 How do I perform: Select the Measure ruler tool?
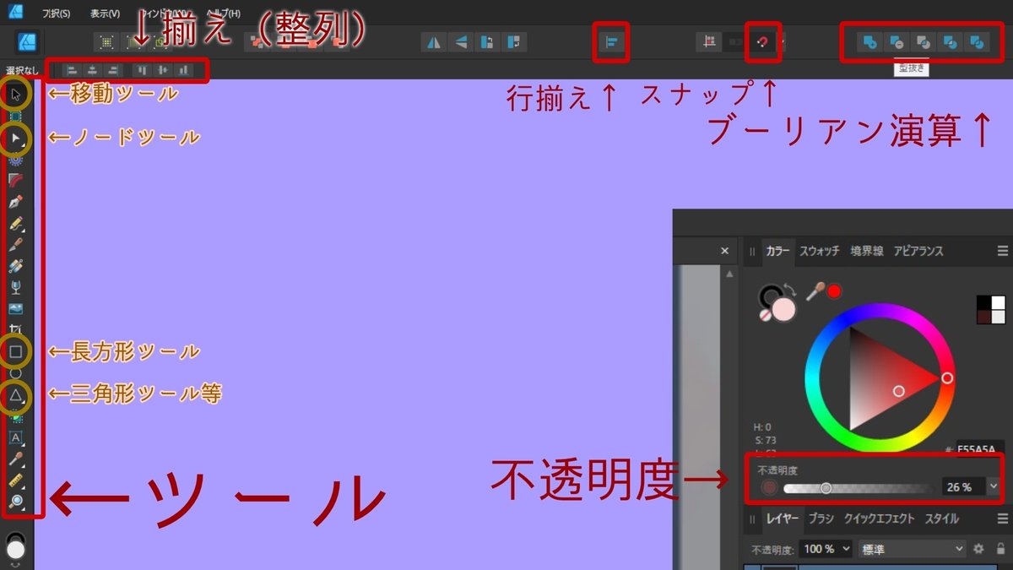pos(15,481)
